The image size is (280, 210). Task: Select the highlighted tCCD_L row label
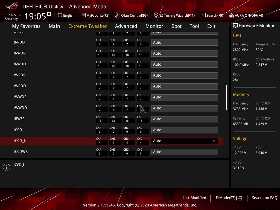pos(20,141)
